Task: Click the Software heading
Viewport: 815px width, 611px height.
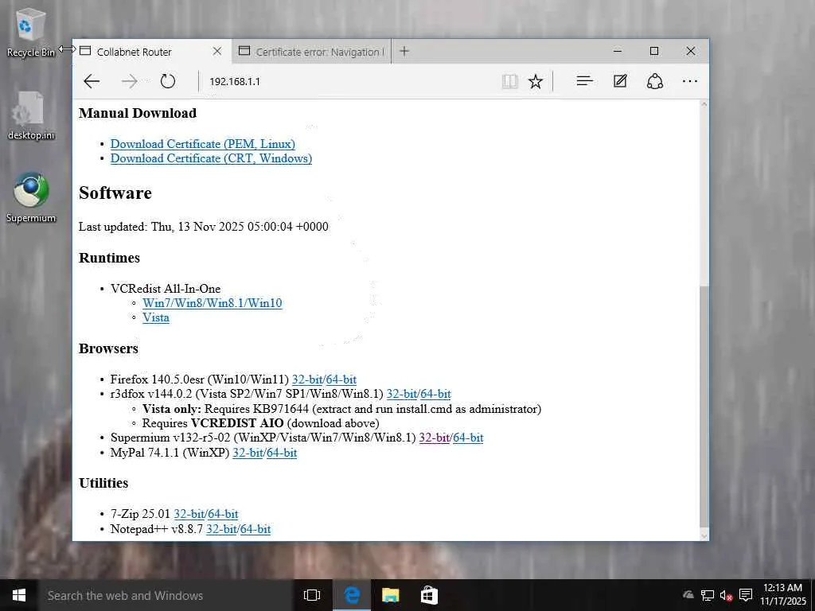Action: tap(115, 193)
